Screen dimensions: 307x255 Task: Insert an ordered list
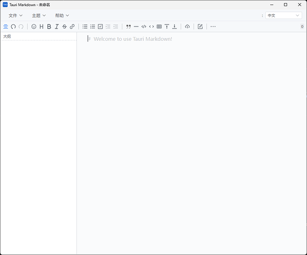pyautogui.click(x=93, y=27)
